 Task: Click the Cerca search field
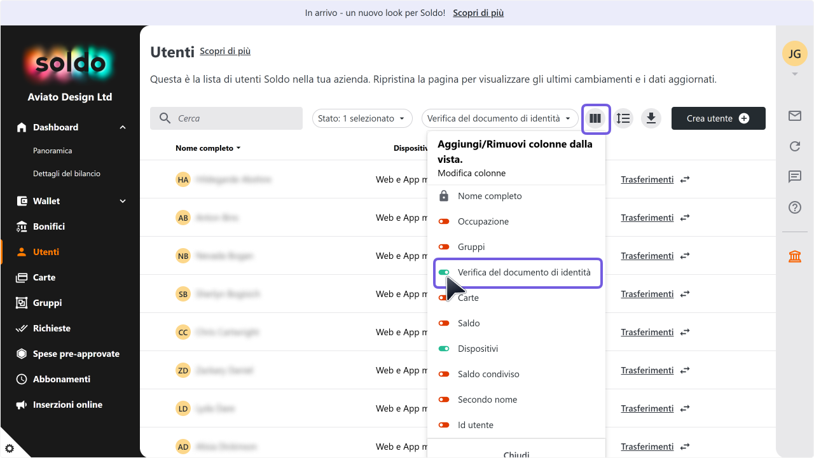click(226, 118)
